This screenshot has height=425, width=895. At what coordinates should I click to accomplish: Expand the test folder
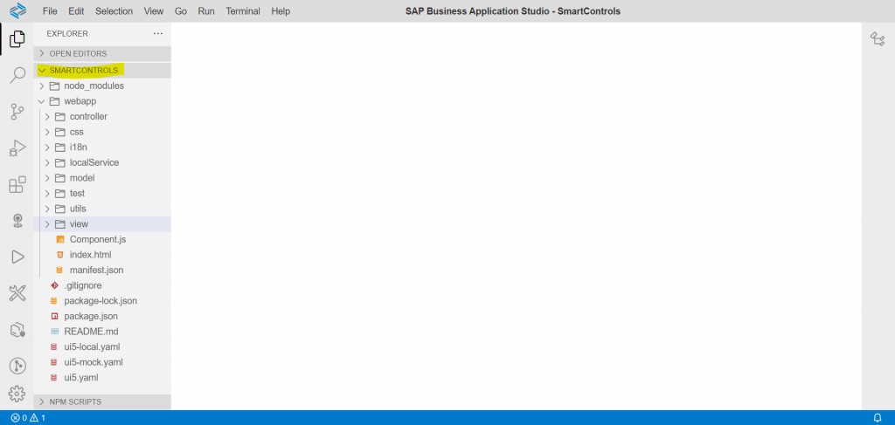[x=102, y=193]
